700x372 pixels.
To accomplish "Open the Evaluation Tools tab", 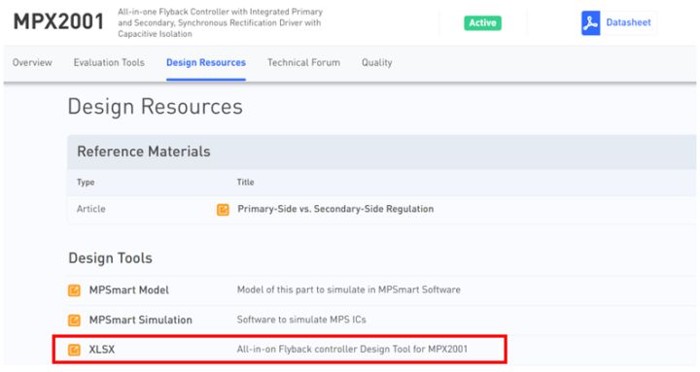I will pyautogui.click(x=109, y=62).
